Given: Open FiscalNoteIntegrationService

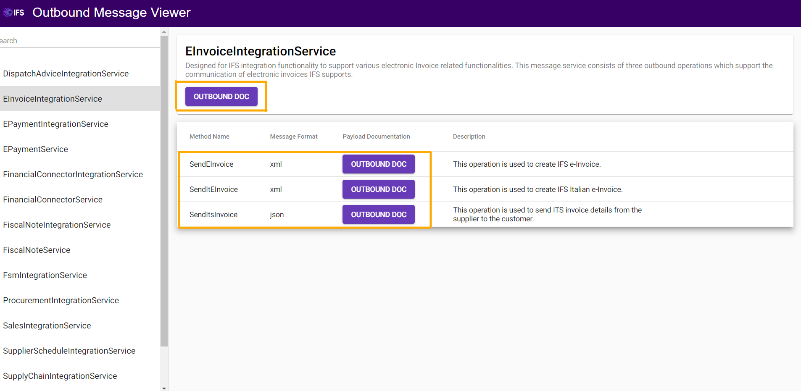Looking at the screenshot, I should [x=57, y=225].
